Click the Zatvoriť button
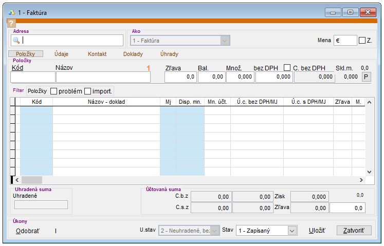Viewport: 384px width, 246px height. (354, 231)
